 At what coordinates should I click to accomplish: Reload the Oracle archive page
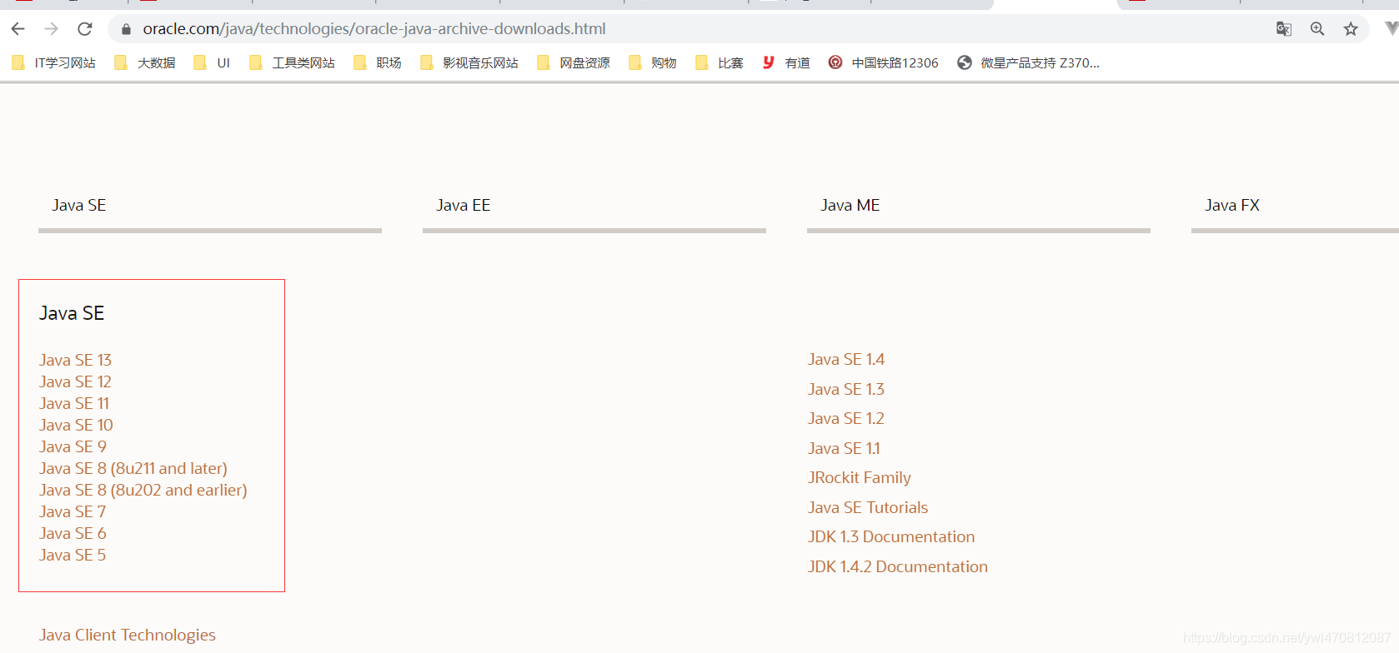tap(84, 29)
